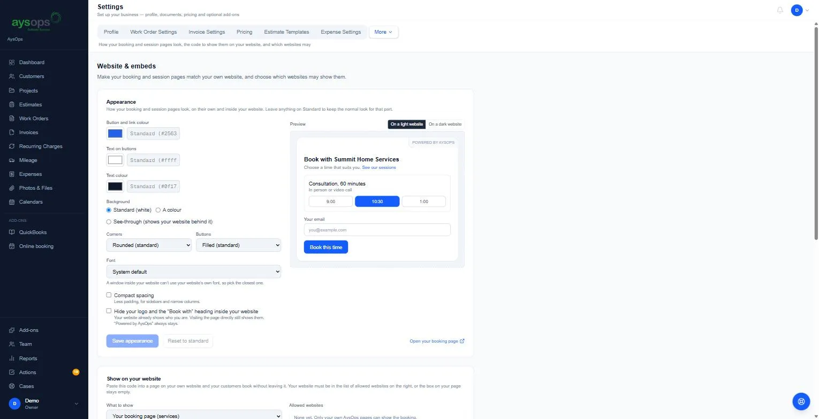
Task: Open the help lifebuoy button
Action: 801,401
